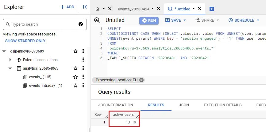
Task: Star the analytics_206854065 dataset
Action: pyautogui.click(x=75, y=68)
